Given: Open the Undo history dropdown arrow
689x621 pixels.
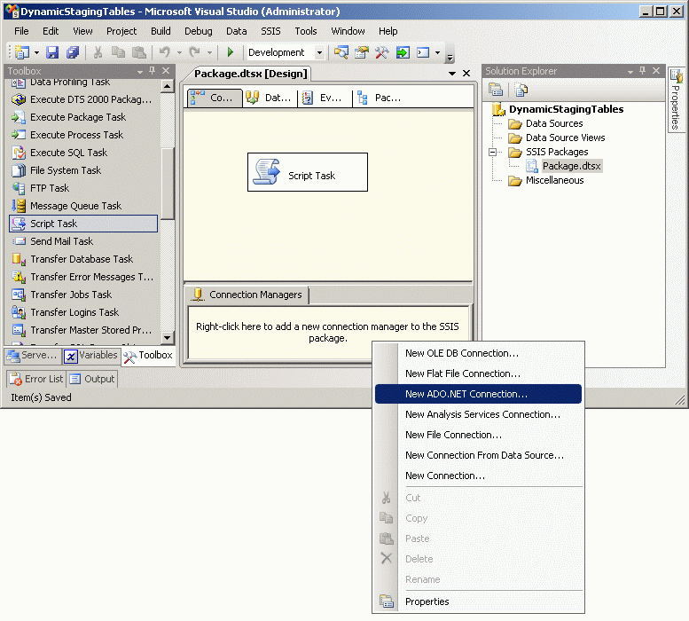Looking at the screenshot, I should click(x=179, y=52).
